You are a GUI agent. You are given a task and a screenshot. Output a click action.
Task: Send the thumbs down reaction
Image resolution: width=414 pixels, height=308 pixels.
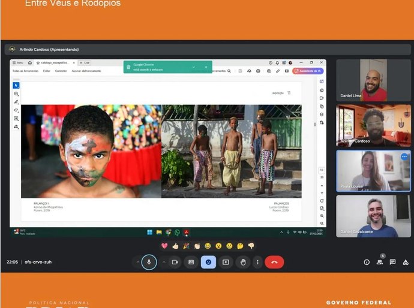251,246
